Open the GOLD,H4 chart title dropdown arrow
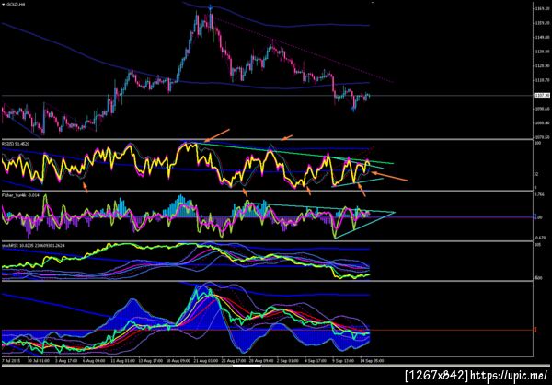 coord(4,4)
